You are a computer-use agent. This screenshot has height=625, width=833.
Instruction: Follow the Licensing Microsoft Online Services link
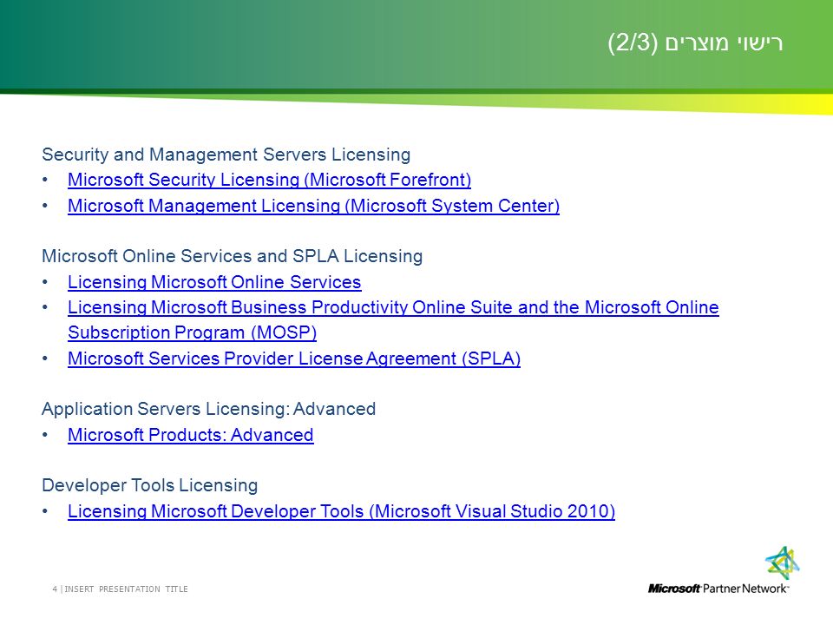click(x=214, y=281)
